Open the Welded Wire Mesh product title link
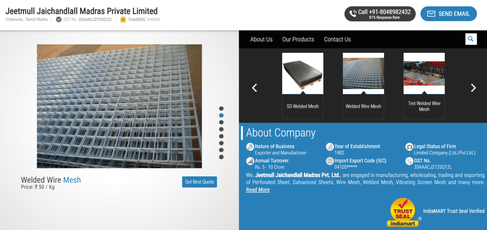 [x=51, y=180]
